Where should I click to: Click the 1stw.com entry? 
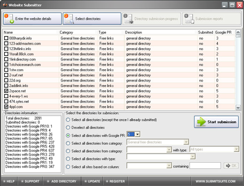pyautogui.click(x=16, y=70)
